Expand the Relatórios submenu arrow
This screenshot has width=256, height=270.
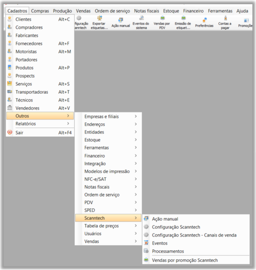(x=68, y=124)
